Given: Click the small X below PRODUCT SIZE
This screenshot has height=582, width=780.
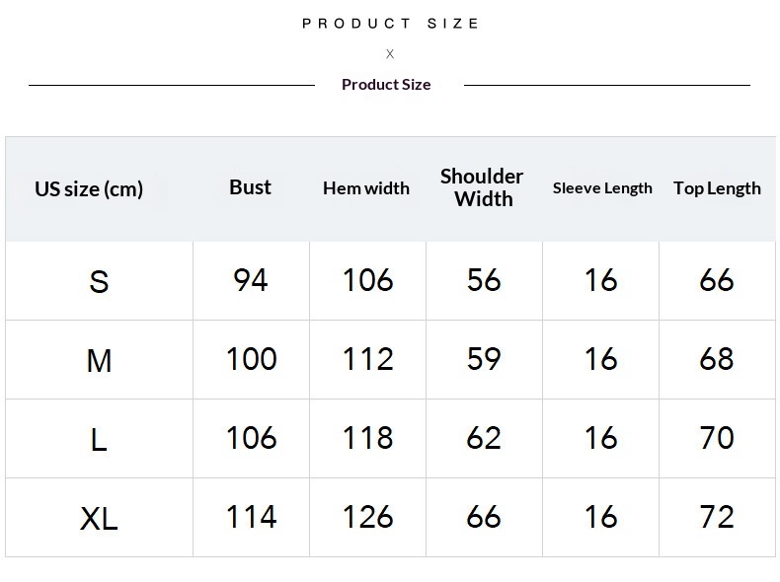Looking at the screenshot, I should click(390, 54).
